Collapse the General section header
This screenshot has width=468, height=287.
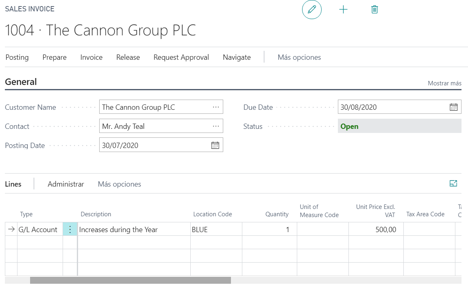click(x=21, y=82)
